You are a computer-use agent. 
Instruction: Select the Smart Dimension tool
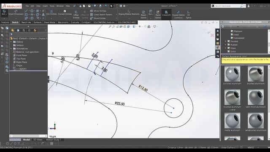pyautogui.click(x=16, y=12)
